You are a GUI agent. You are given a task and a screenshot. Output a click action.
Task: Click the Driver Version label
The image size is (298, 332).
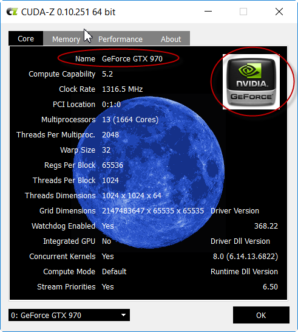click(x=235, y=211)
